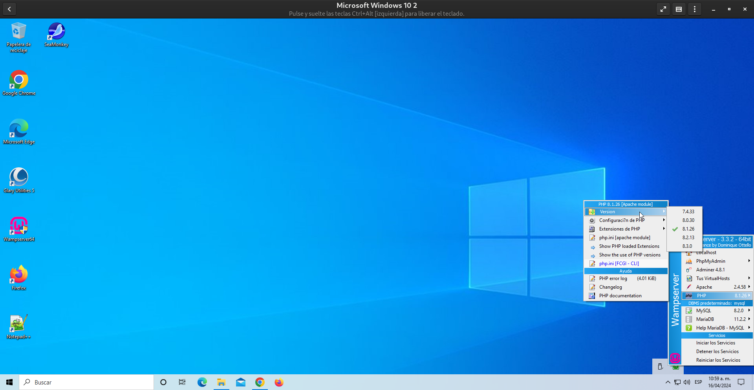Click Detener los Servicios

click(x=717, y=352)
